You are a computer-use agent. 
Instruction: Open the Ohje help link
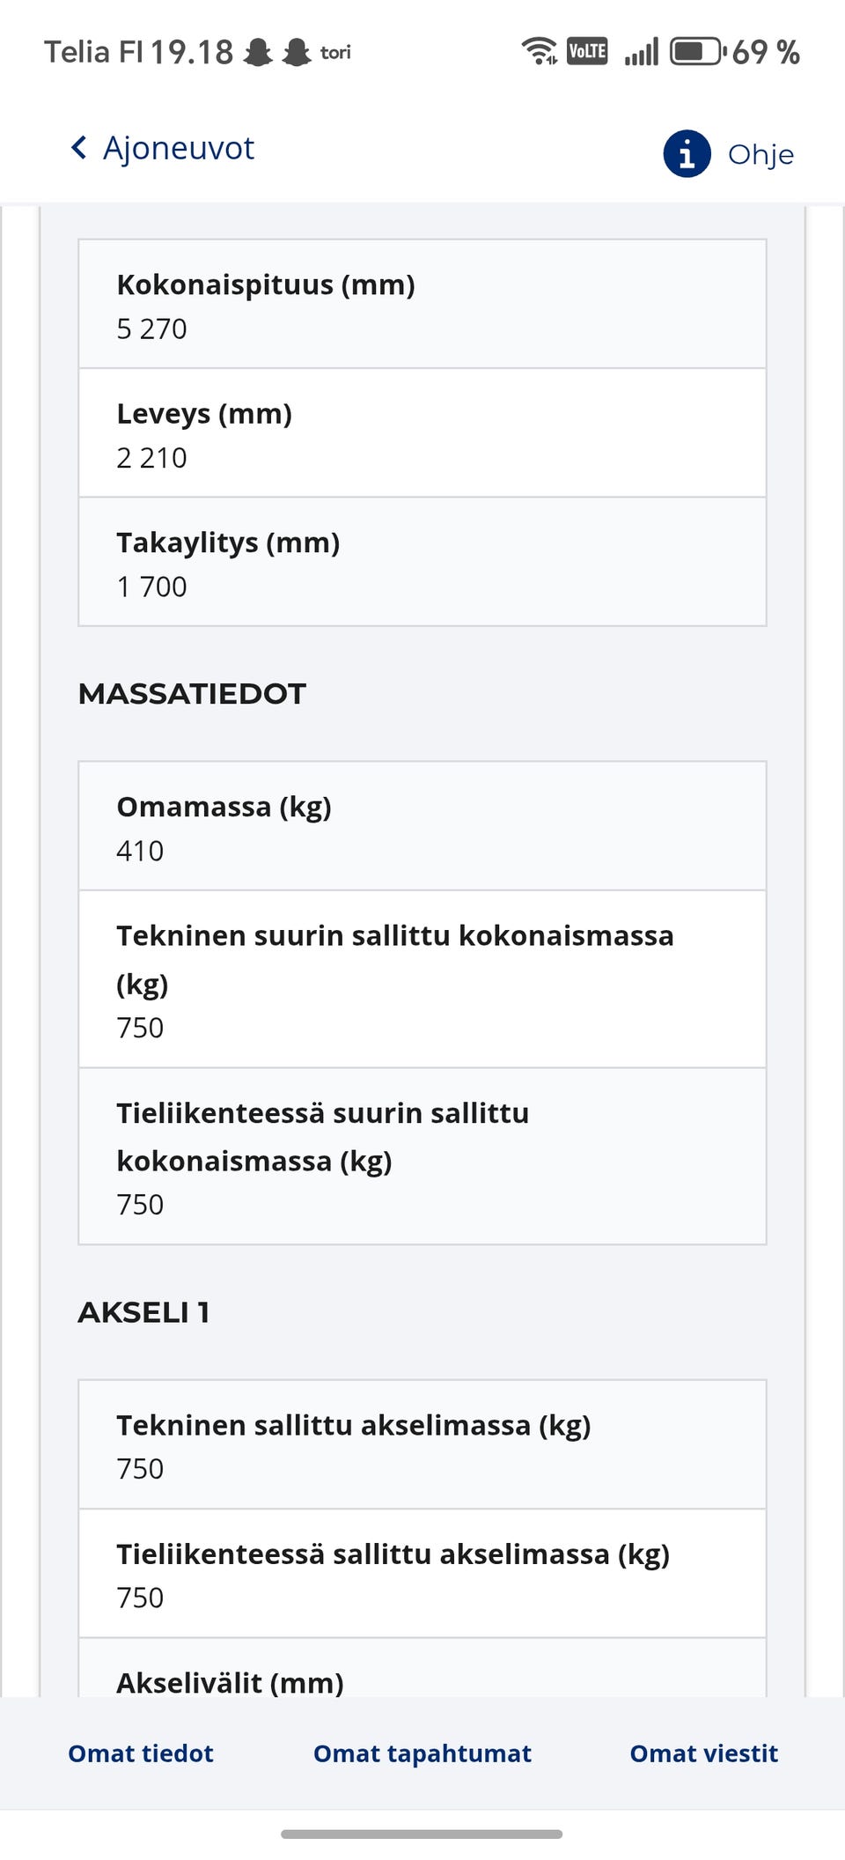760,155
